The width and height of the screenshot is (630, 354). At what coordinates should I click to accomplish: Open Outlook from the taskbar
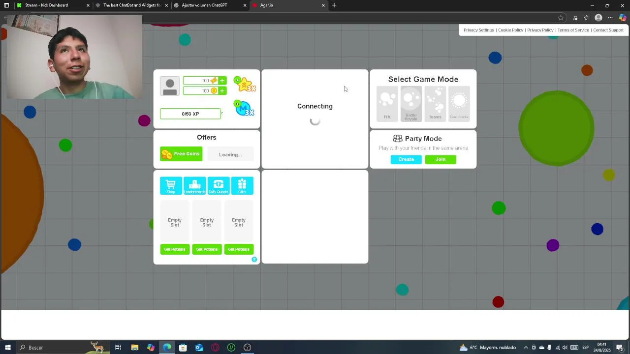click(x=199, y=348)
